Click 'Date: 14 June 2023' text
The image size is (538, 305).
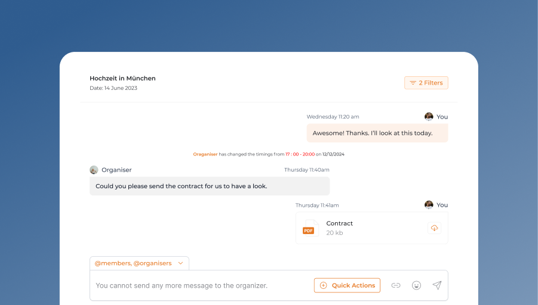113,88
